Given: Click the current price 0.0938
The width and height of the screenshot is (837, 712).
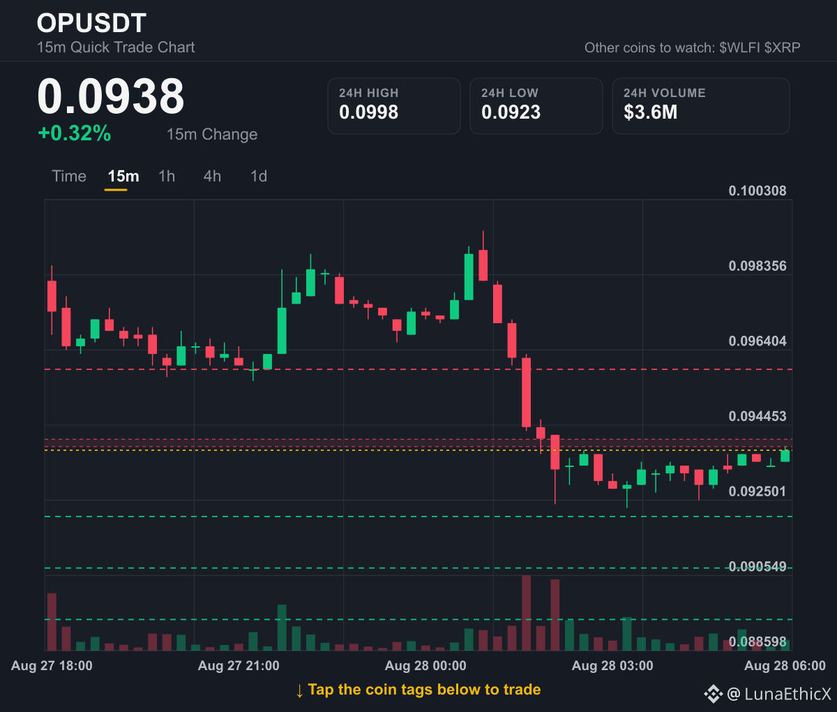Looking at the screenshot, I should click(111, 96).
